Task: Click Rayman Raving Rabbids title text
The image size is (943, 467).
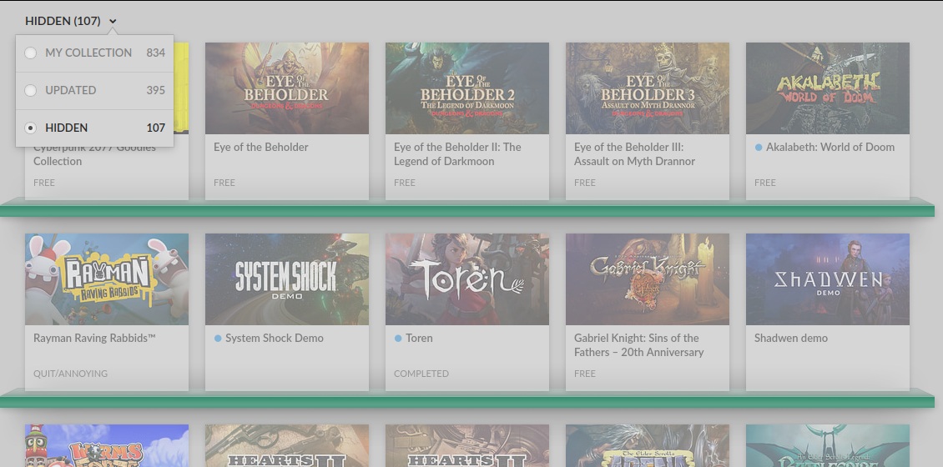Action: [x=94, y=339]
